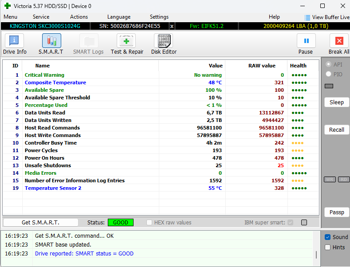Image resolution: width=350 pixels, height=267 pixels.
Task: Click the green GOOD status indicator
Action: click(121, 223)
